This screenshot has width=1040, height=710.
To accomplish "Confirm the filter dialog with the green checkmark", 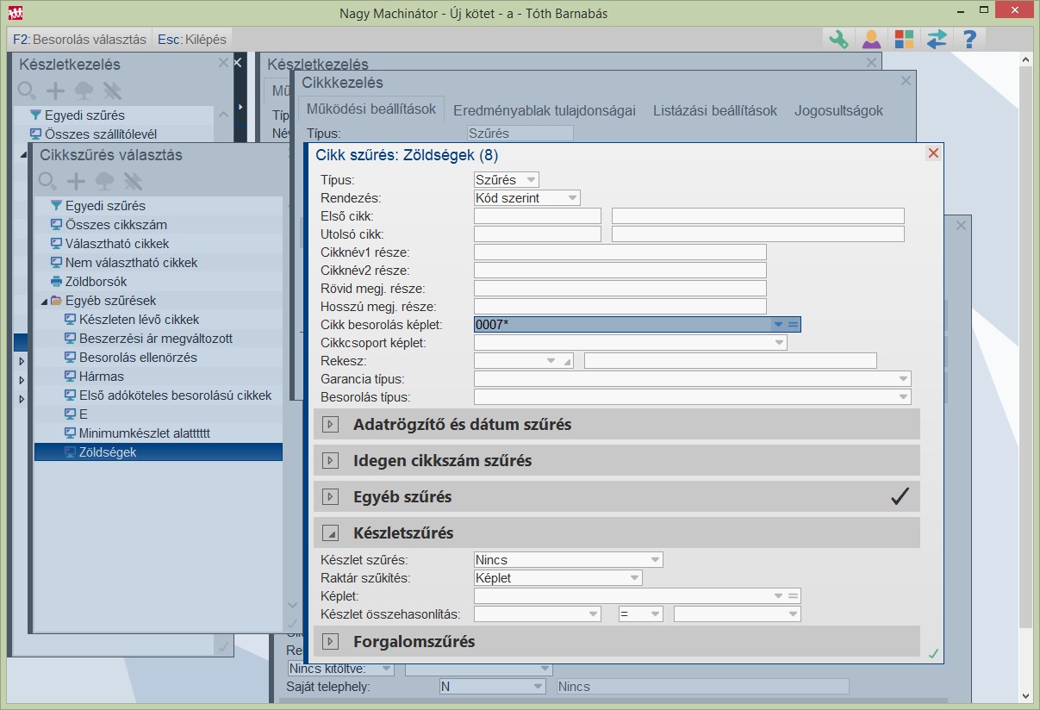I will [933, 654].
